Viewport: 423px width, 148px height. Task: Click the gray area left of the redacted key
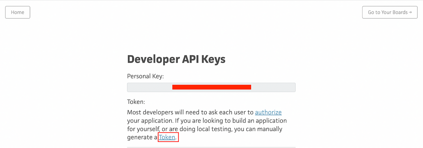tap(150, 87)
